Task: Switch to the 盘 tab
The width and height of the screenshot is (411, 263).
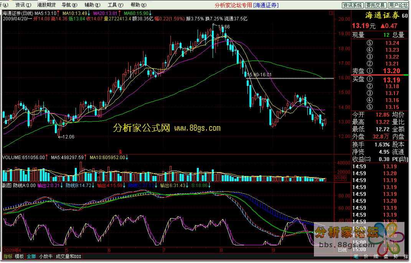Action: tap(386, 256)
